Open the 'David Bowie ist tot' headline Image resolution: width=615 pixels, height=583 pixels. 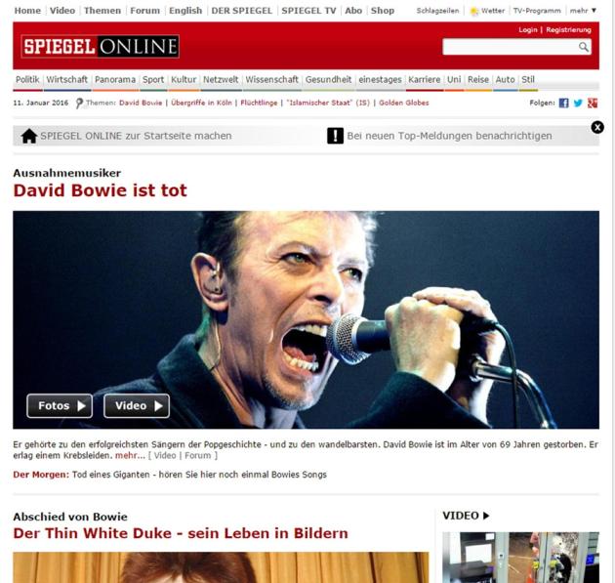(100, 190)
